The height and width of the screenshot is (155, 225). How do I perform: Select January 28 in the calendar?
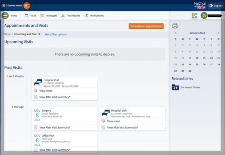pos(218,65)
